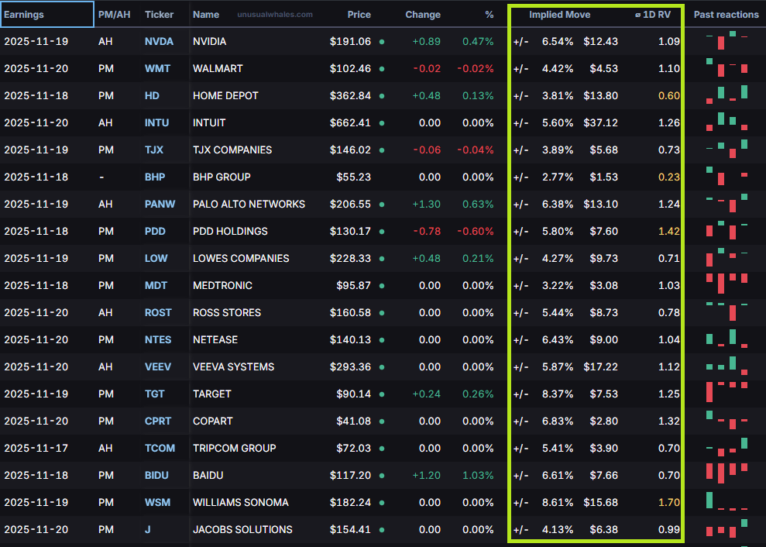The image size is (766, 547).
Task: Click the -0.60% change for PDD
Action: point(476,231)
